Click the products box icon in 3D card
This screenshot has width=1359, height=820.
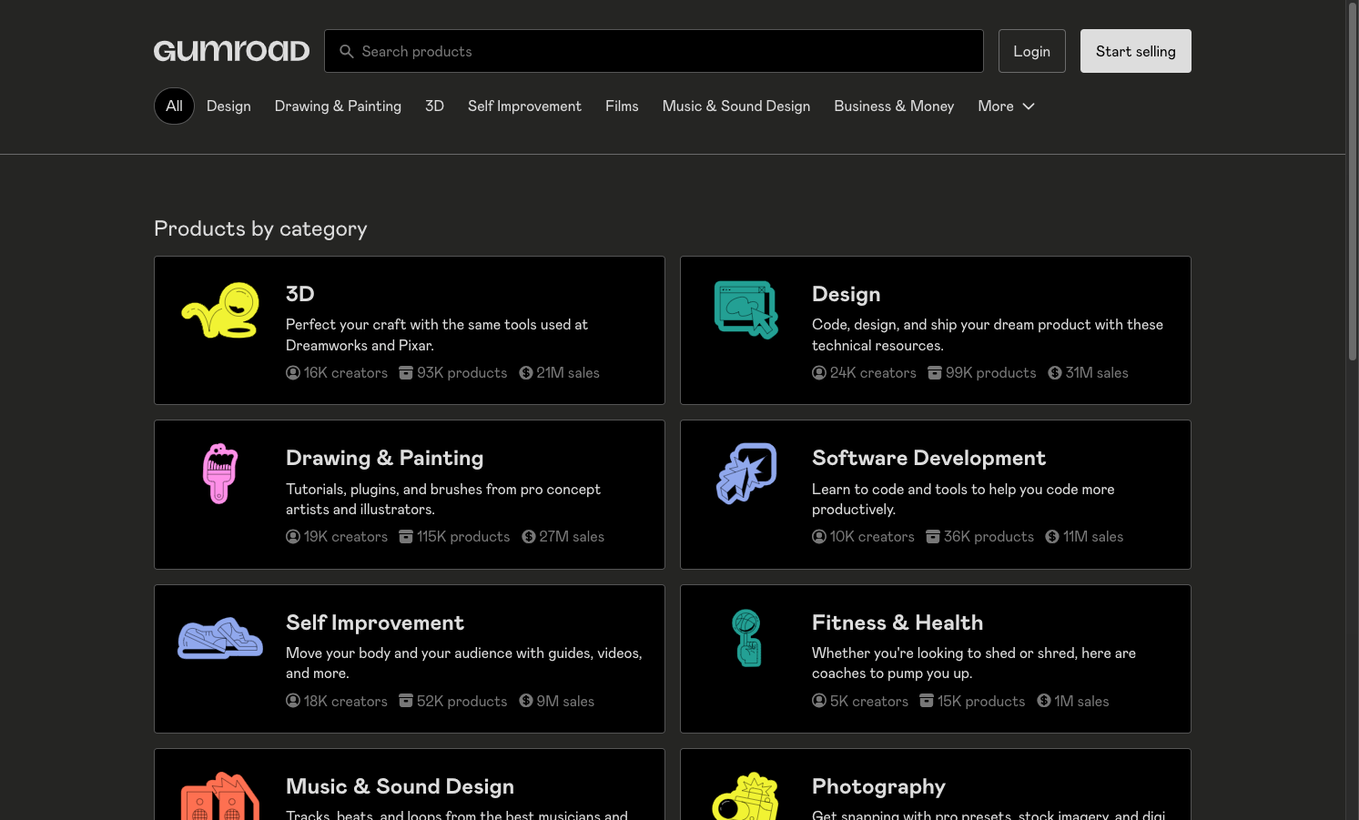pyautogui.click(x=406, y=373)
